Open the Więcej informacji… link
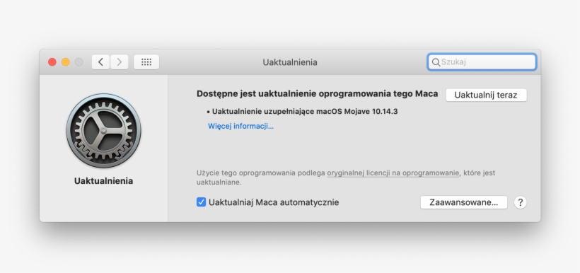The height and width of the screenshot is (273, 580). [240, 126]
